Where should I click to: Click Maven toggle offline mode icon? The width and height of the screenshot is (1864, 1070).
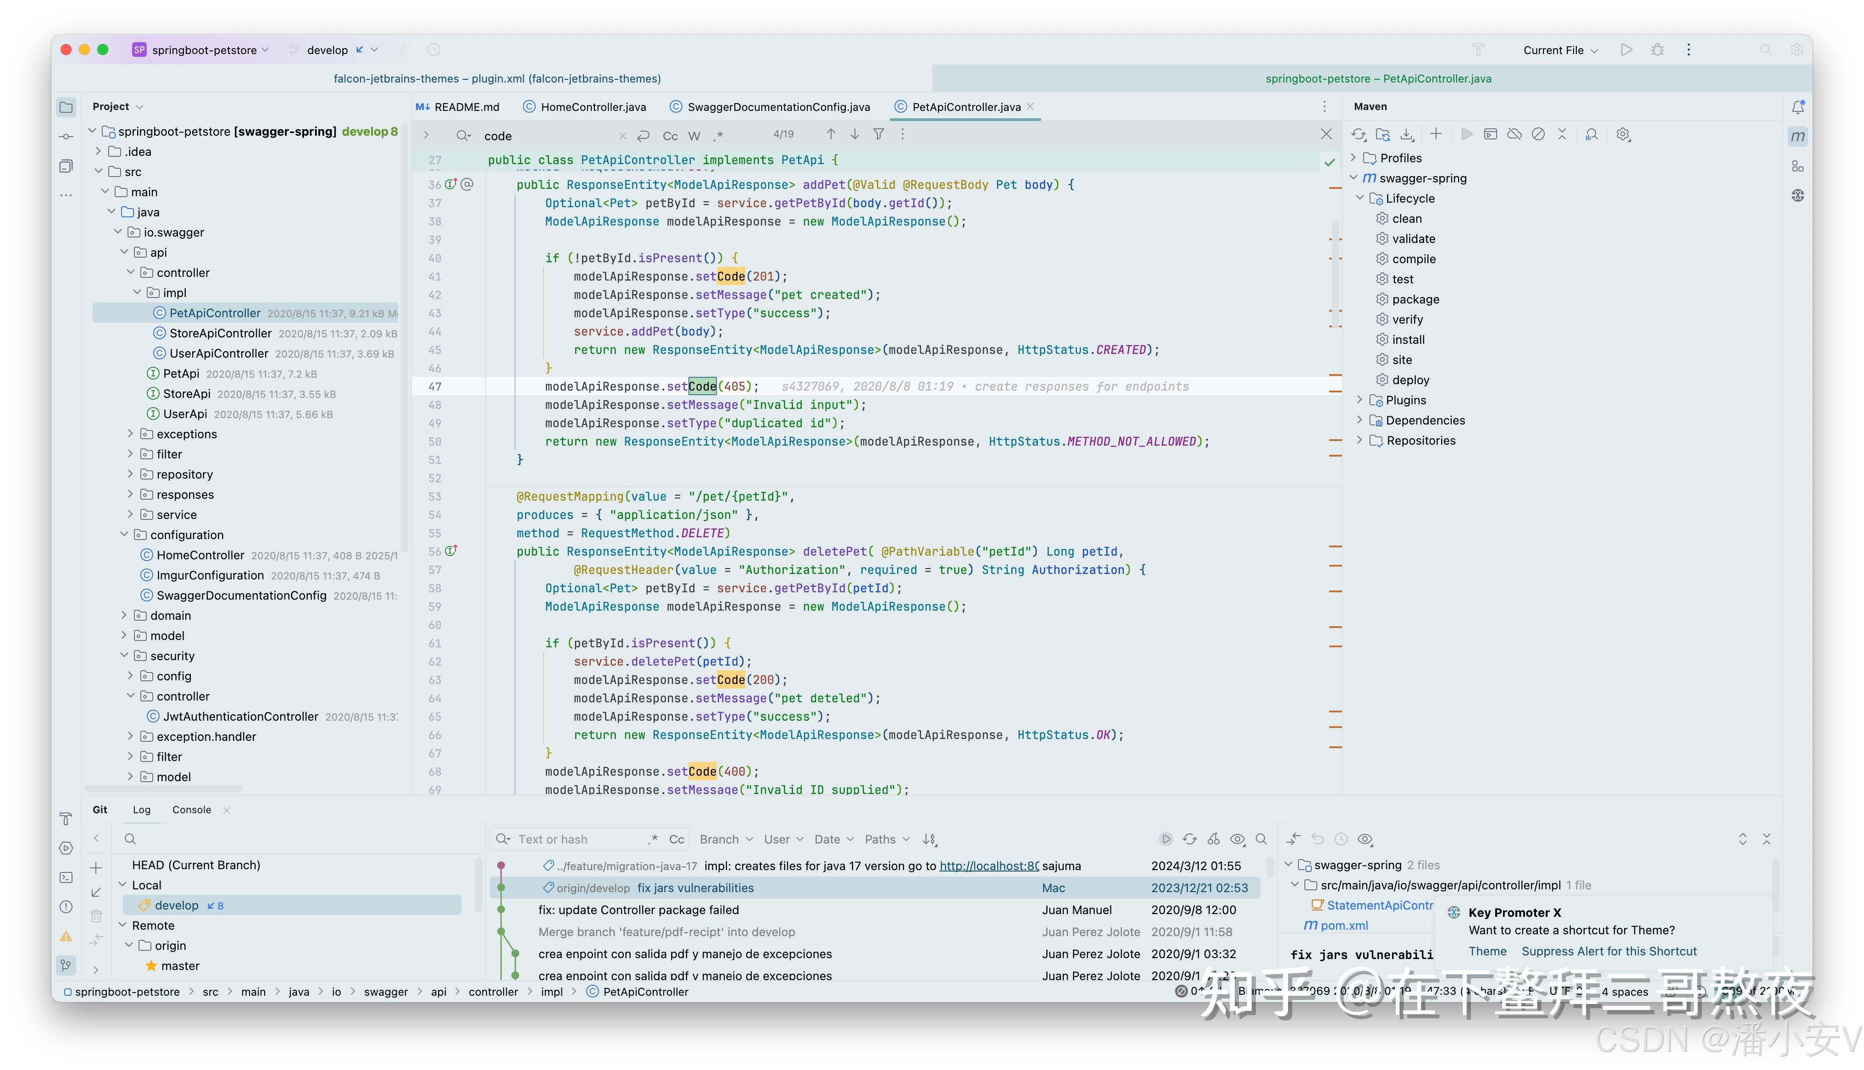[1514, 134]
